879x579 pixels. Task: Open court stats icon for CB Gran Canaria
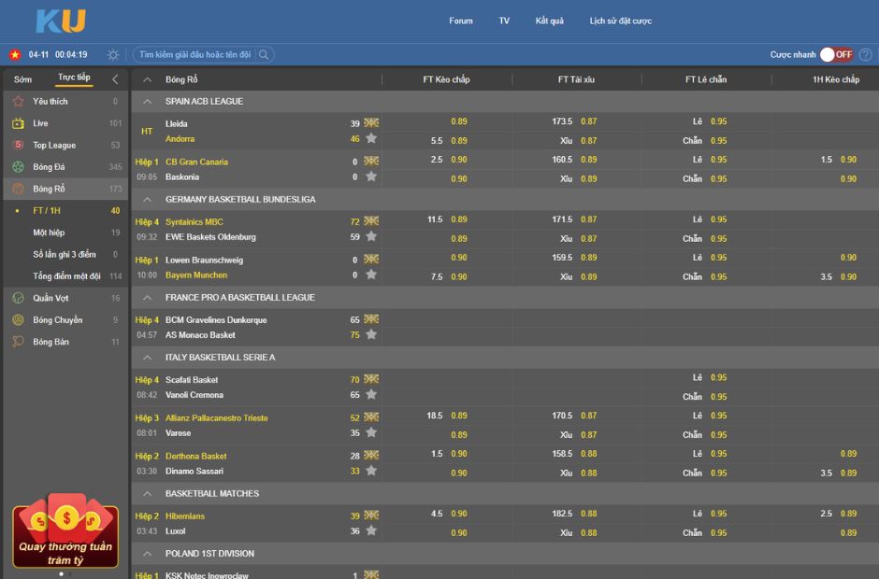coord(371,161)
